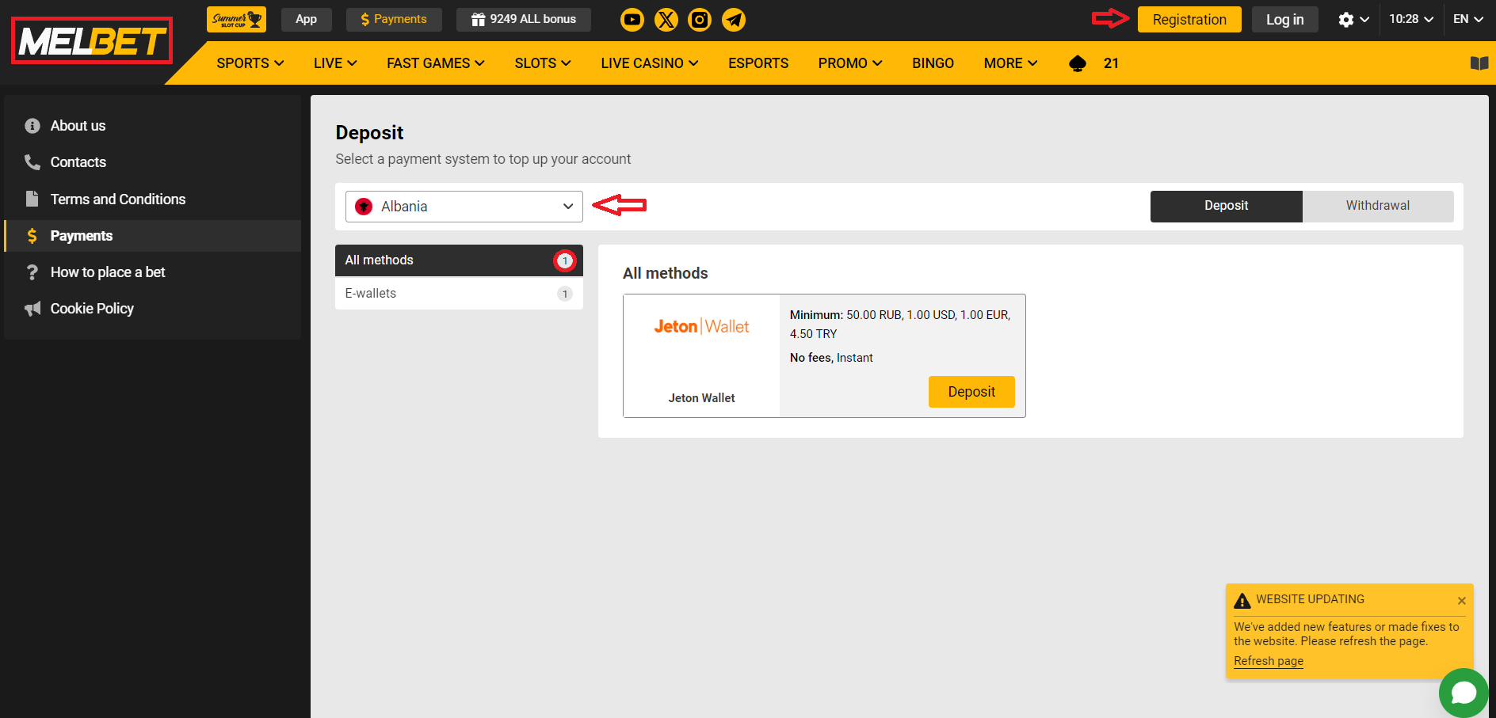Expand the FAST GAMES menu

point(436,63)
